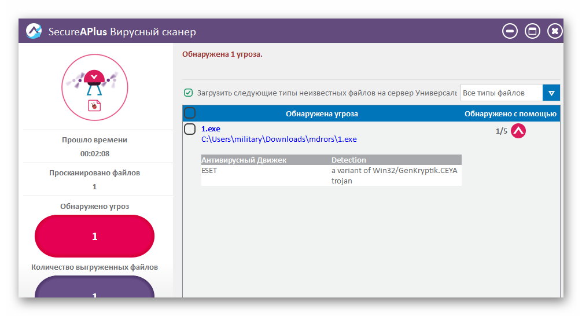This screenshot has width=582, height=316.
Task: Click the SecureAPlus logo in title bar
Action: point(34,31)
